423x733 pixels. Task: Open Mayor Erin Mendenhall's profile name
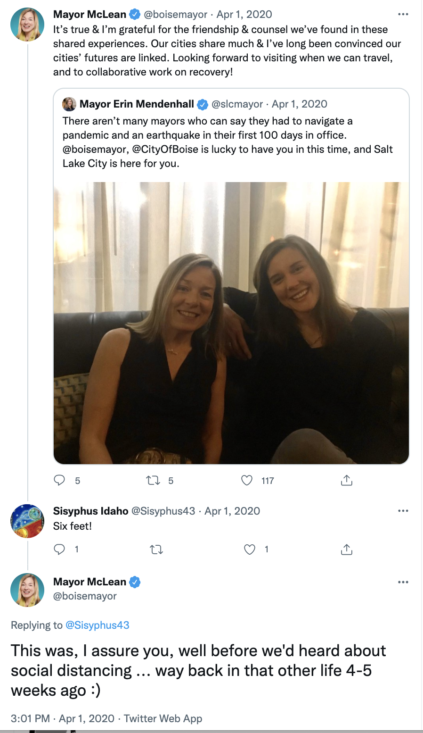137,104
